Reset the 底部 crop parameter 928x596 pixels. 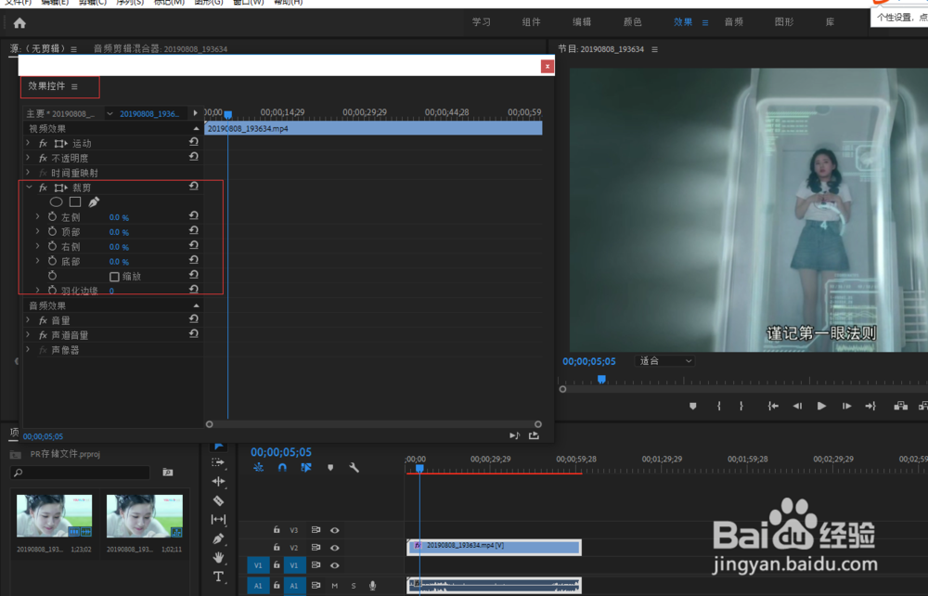click(194, 261)
